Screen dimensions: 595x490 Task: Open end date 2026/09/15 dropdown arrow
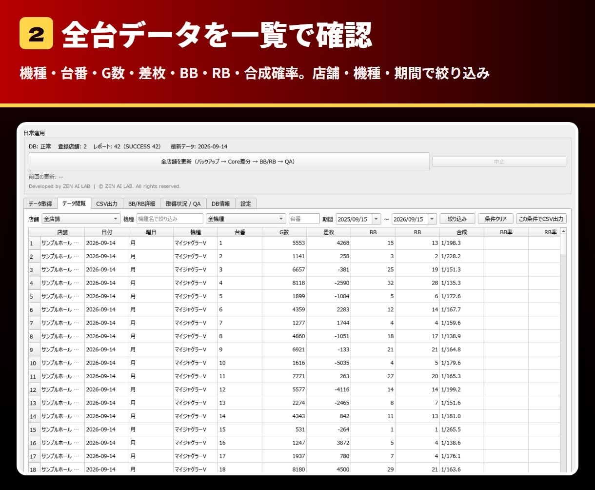tap(432, 219)
